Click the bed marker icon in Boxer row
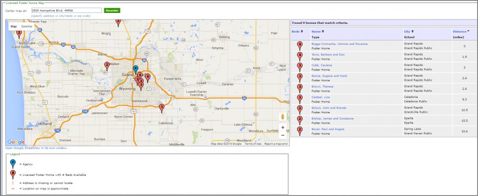478x196 pixels. [x=300, y=131]
